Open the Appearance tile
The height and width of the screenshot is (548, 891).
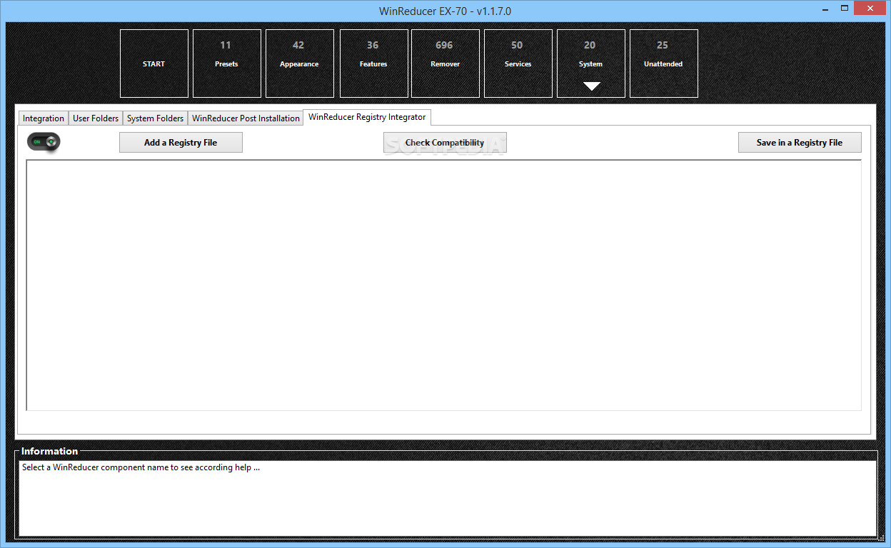pos(300,64)
